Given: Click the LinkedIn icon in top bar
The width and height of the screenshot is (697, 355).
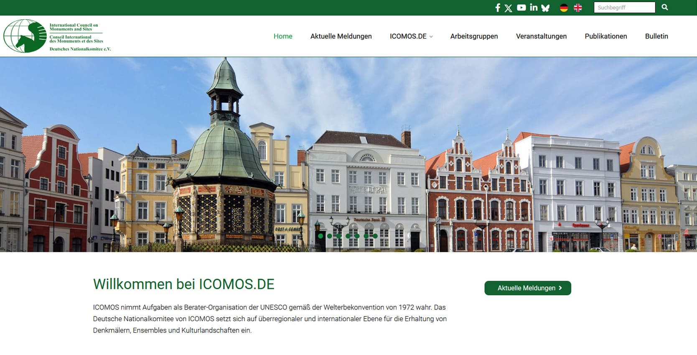Looking at the screenshot, I should pos(534,8).
